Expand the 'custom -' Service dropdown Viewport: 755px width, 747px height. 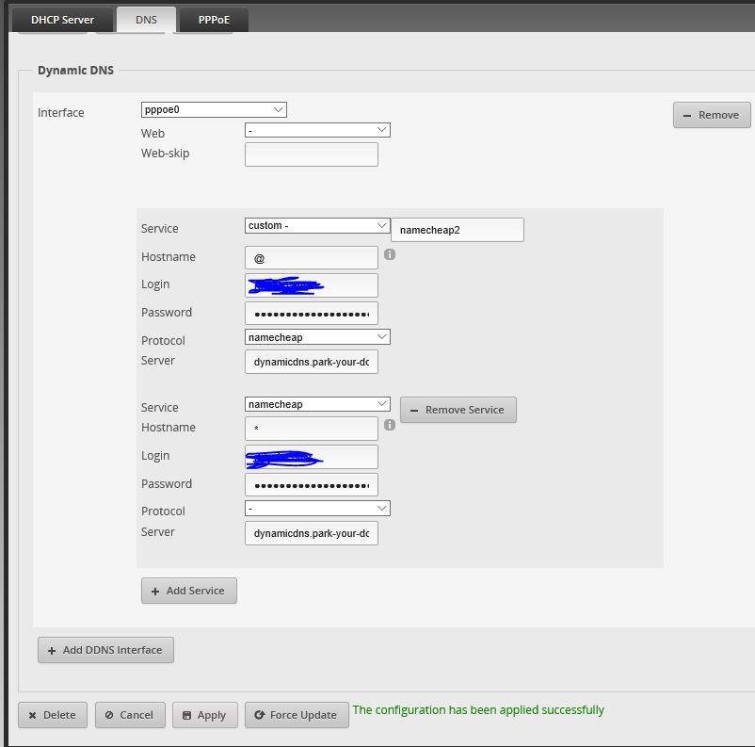(317, 226)
